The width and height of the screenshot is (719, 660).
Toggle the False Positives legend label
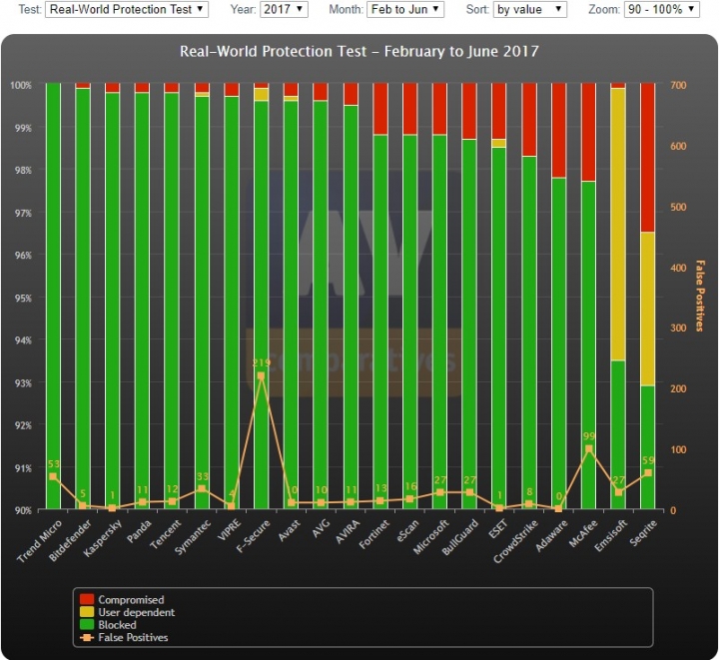[x=133, y=637]
